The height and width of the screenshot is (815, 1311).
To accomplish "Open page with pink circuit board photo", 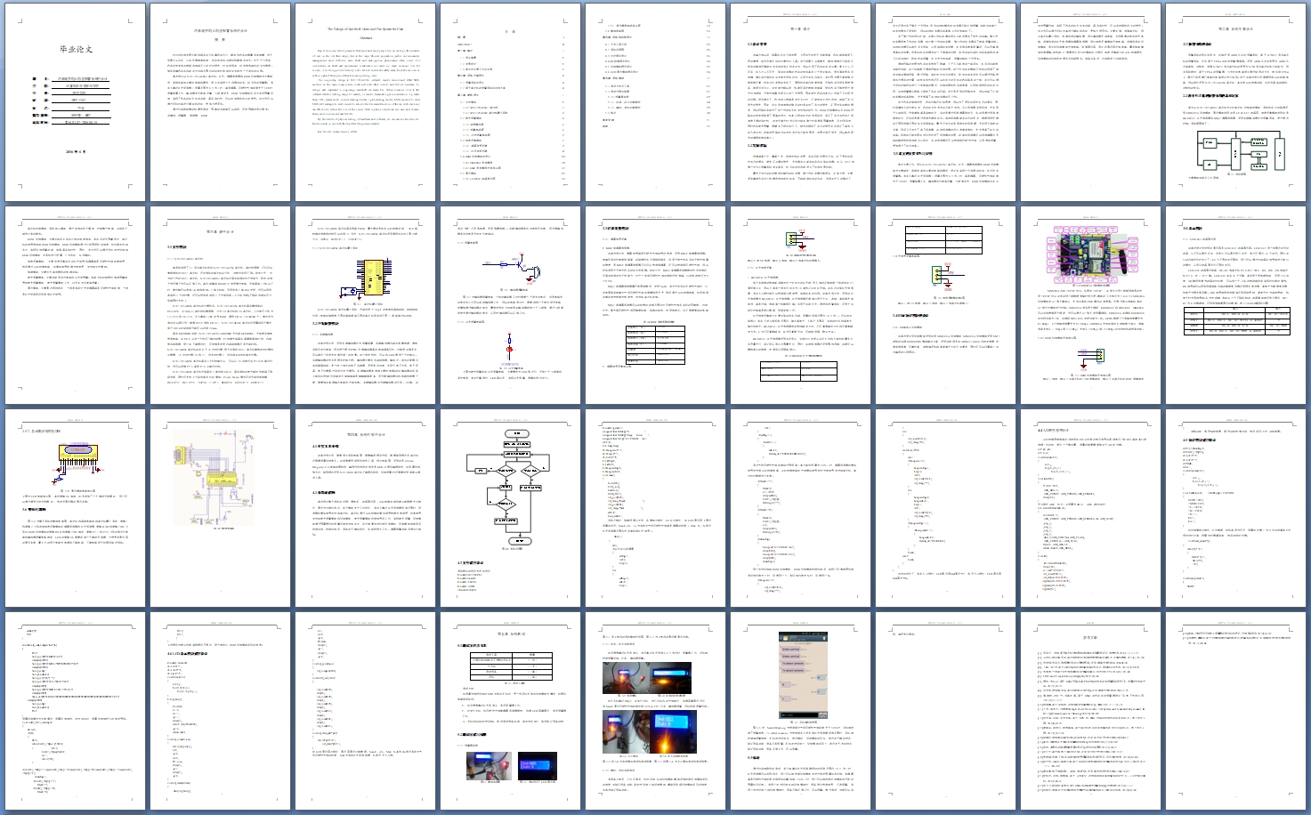I will pos(1090,305).
